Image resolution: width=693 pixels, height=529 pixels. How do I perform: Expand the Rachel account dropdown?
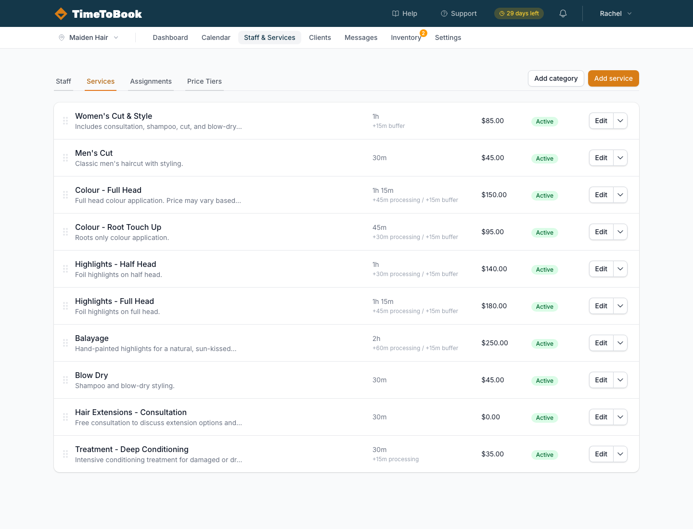[615, 13]
